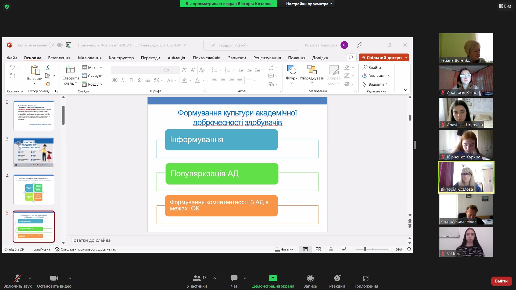Start slideshow from status bar icon
The height and width of the screenshot is (290, 516).
[x=344, y=249]
